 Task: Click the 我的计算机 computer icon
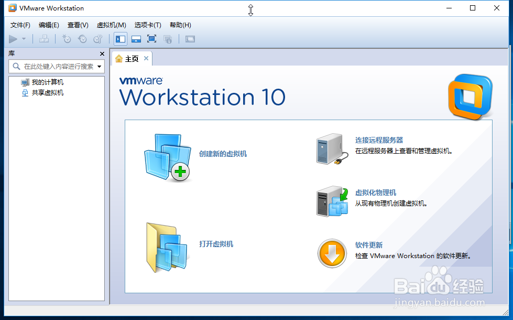click(25, 82)
